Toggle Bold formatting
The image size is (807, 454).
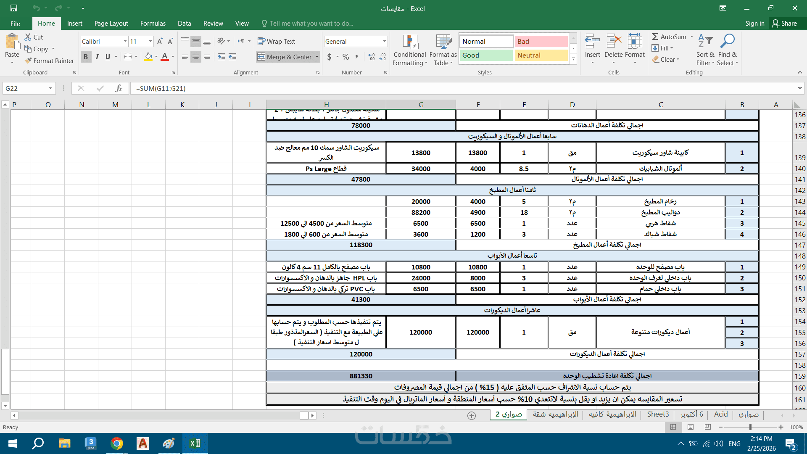(x=86, y=57)
